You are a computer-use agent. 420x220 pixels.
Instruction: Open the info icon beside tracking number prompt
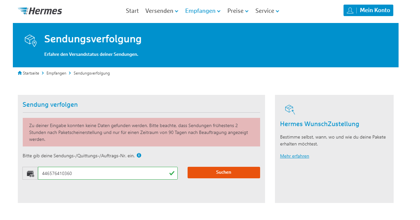coord(139,155)
